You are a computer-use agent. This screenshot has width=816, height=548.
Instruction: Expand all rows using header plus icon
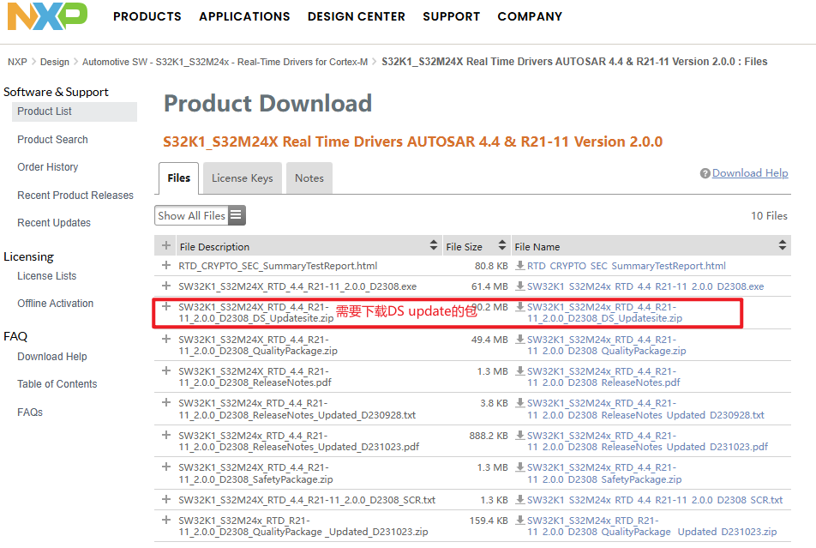coord(166,245)
